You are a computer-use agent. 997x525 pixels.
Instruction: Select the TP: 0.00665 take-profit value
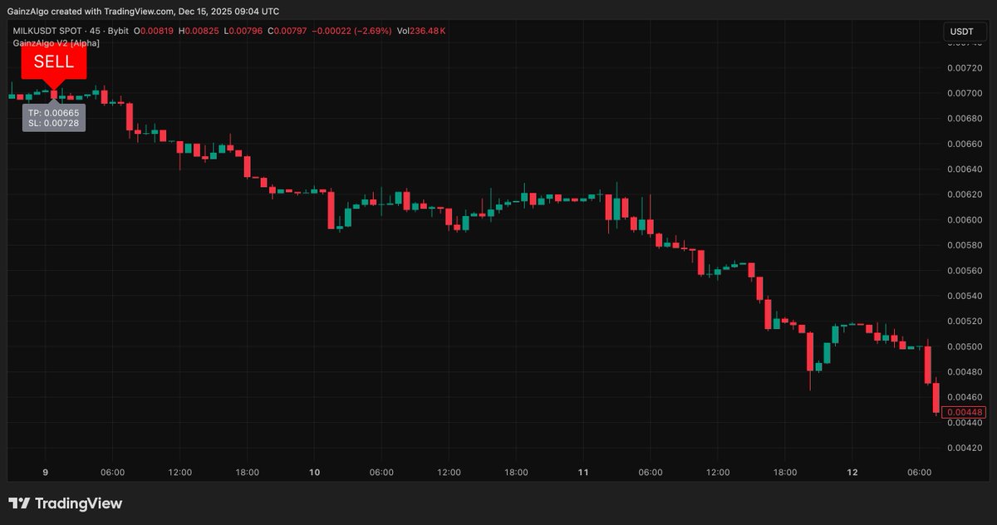click(53, 111)
